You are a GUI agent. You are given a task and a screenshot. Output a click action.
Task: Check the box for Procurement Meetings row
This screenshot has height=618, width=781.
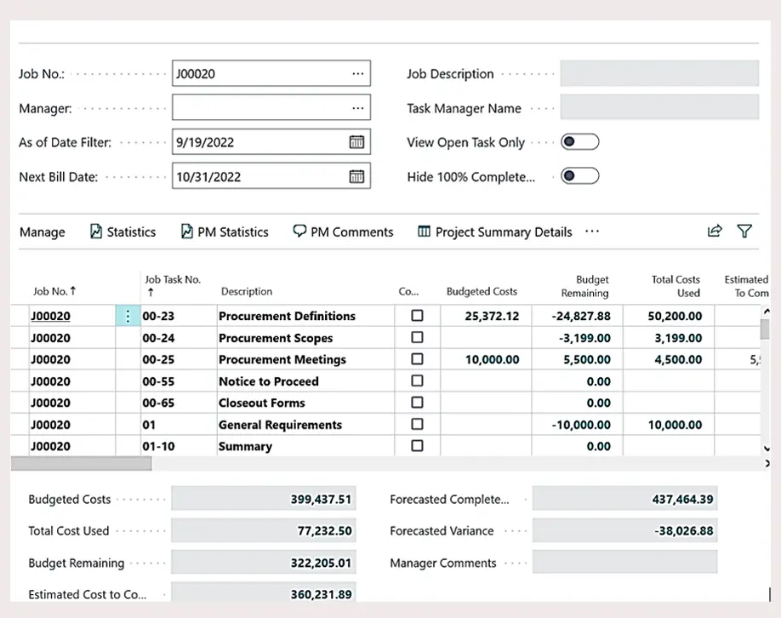418,359
